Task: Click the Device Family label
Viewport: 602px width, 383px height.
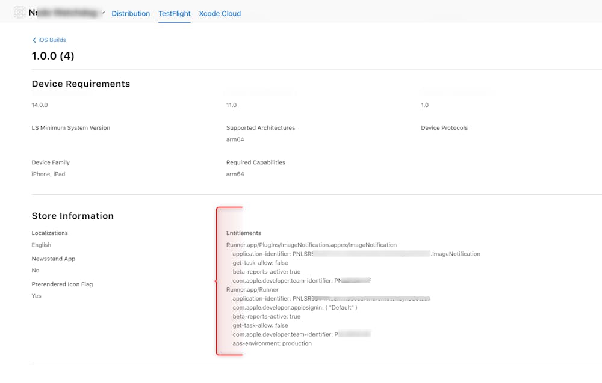Action: 51,162
